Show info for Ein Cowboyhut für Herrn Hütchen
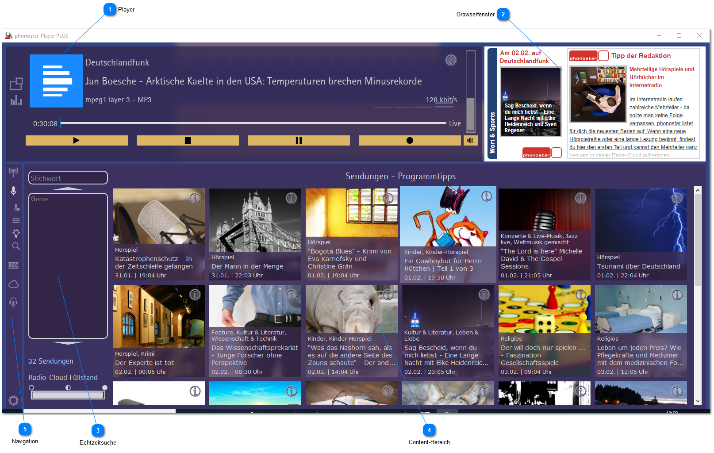The image size is (714, 453). 487,196
